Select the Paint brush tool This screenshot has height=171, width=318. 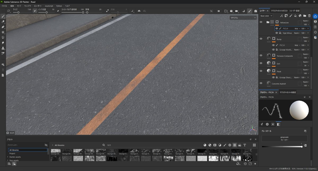coord(3,16)
